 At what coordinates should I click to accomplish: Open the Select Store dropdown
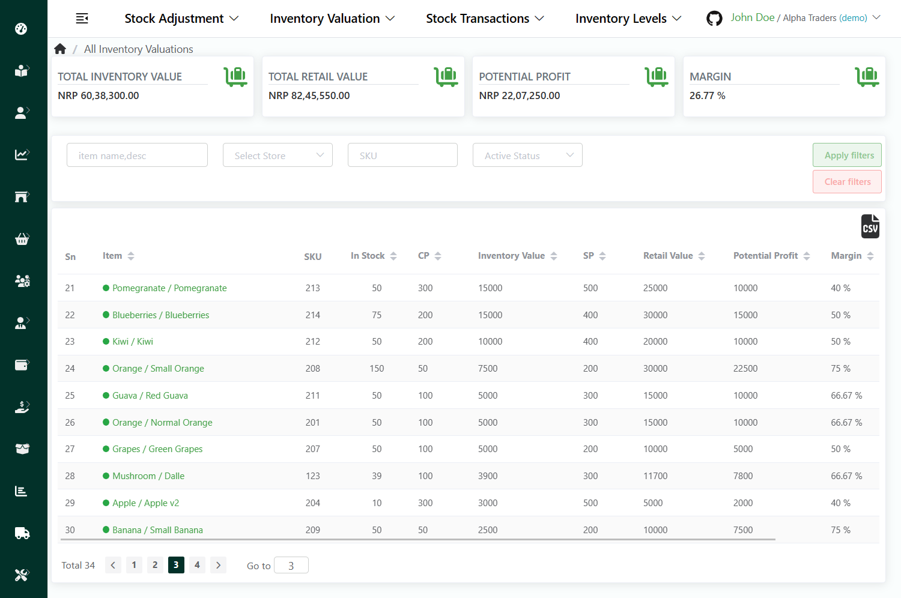point(278,155)
